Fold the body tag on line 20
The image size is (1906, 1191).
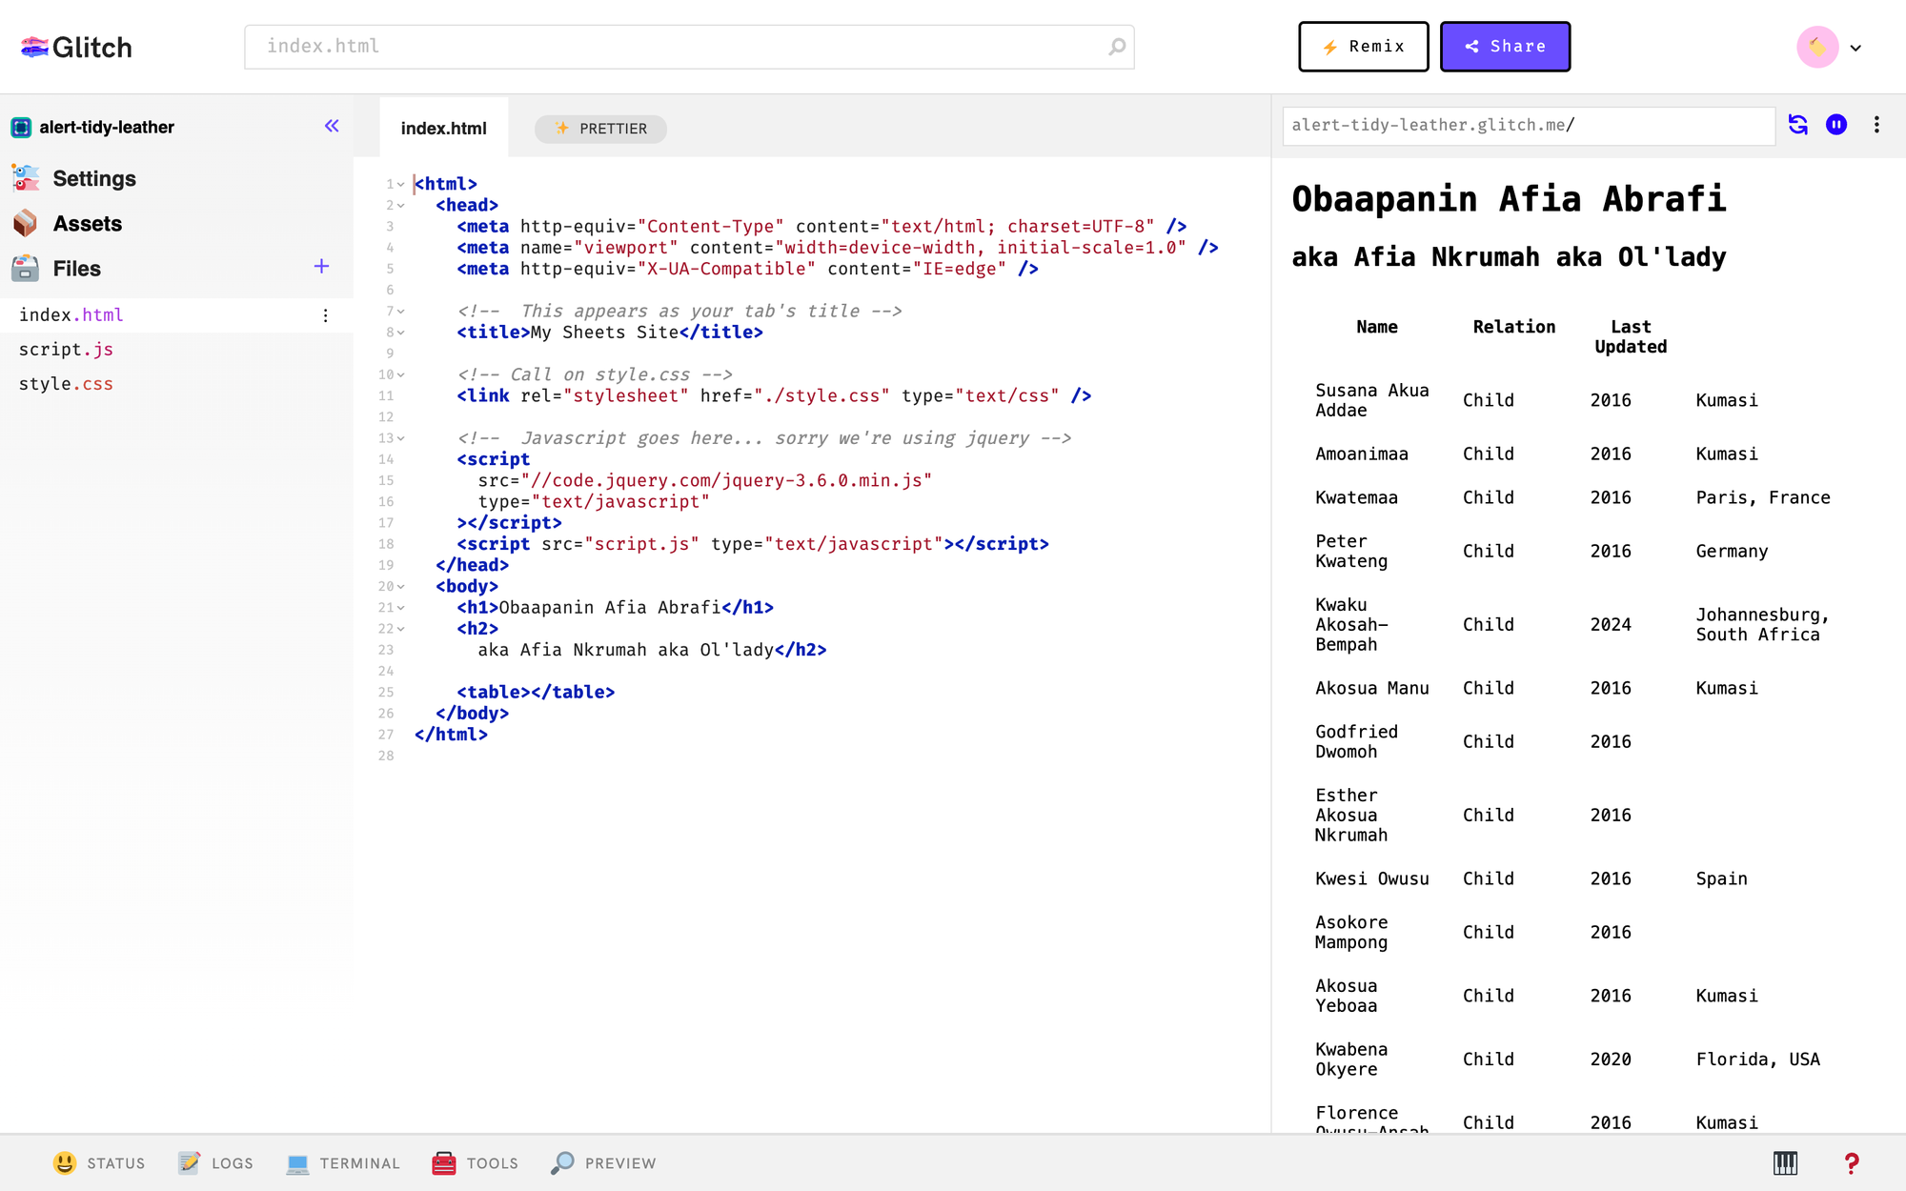pyautogui.click(x=401, y=587)
